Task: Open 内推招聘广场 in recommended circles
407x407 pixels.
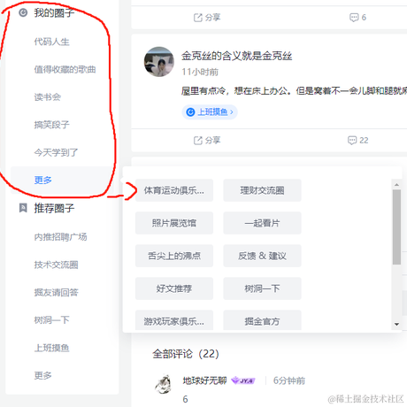Action: point(60,237)
